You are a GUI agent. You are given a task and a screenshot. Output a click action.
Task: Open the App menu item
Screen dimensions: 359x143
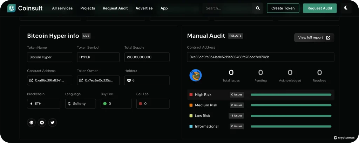coord(164,8)
